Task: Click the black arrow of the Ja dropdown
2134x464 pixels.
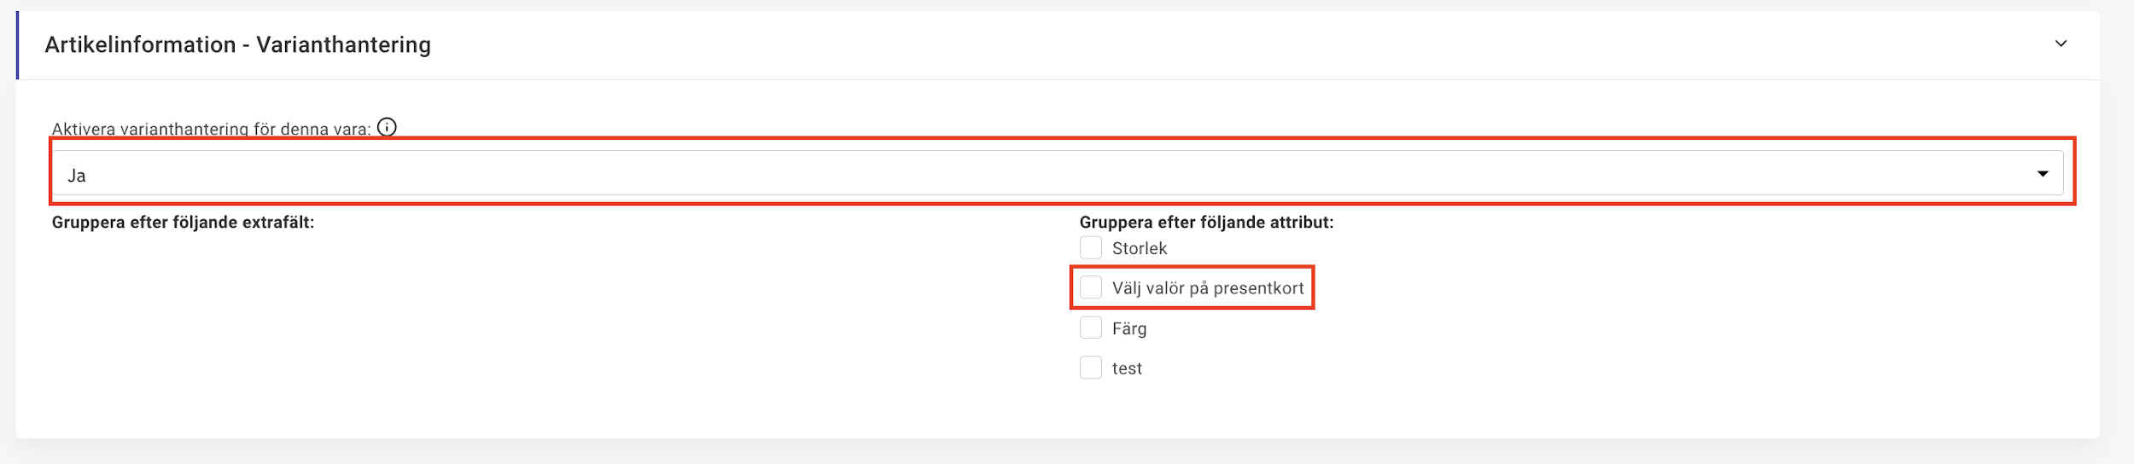Action: pos(2043,174)
